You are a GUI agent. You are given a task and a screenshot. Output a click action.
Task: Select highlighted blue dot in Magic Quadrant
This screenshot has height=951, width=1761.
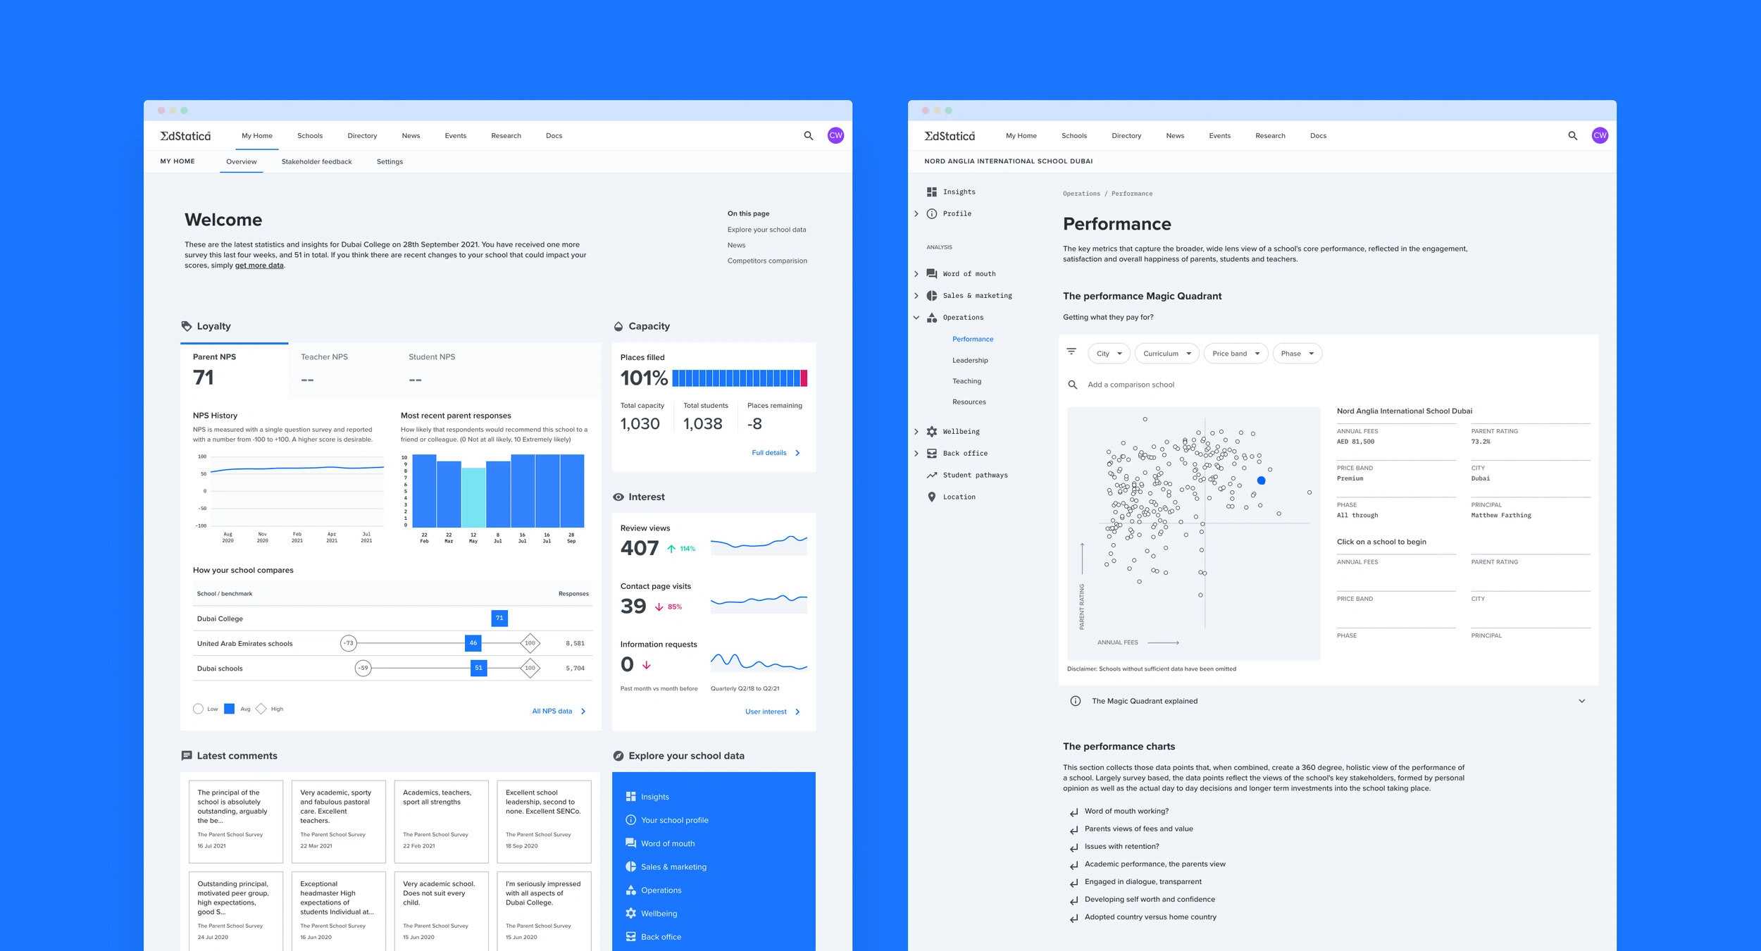[1262, 480]
